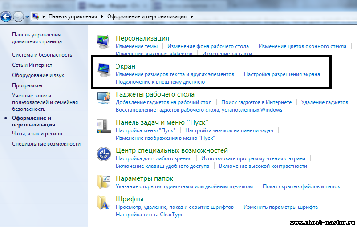Click Настройка текста ClearType link
The width and height of the screenshot is (357, 227).
click(150, 215)
